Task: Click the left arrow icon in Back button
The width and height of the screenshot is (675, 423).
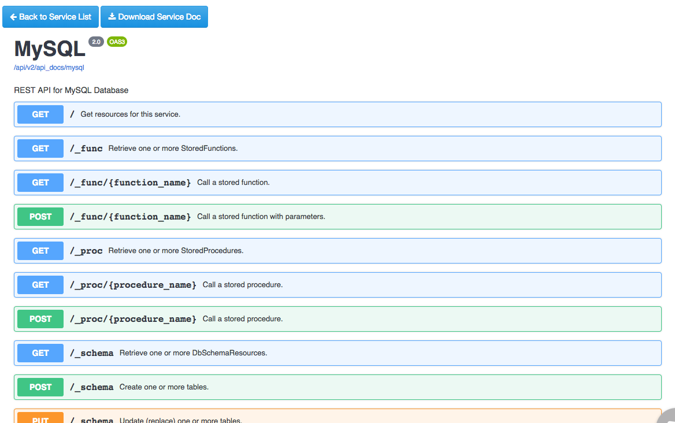Action: tap(13, 17)
